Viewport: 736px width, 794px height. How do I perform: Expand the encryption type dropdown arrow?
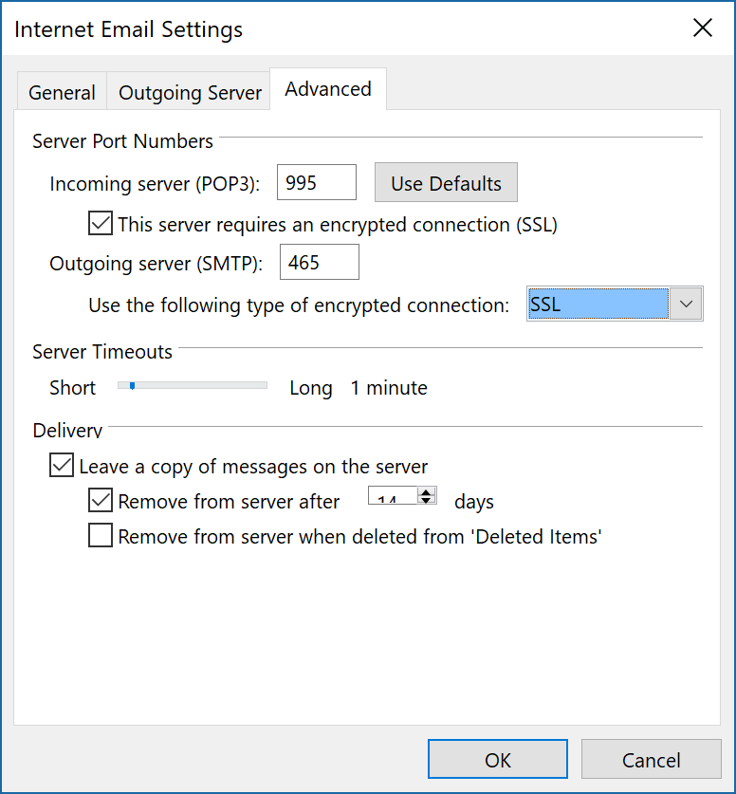click(x=687, y=305)
